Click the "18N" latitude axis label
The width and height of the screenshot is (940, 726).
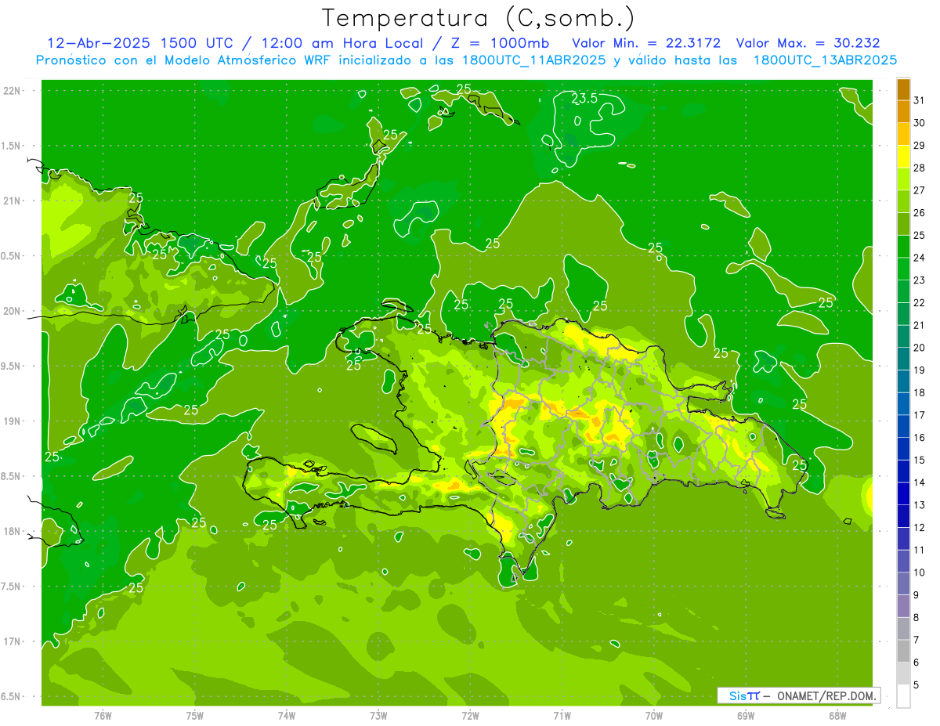pyautogui.click(x=11, y=531)
